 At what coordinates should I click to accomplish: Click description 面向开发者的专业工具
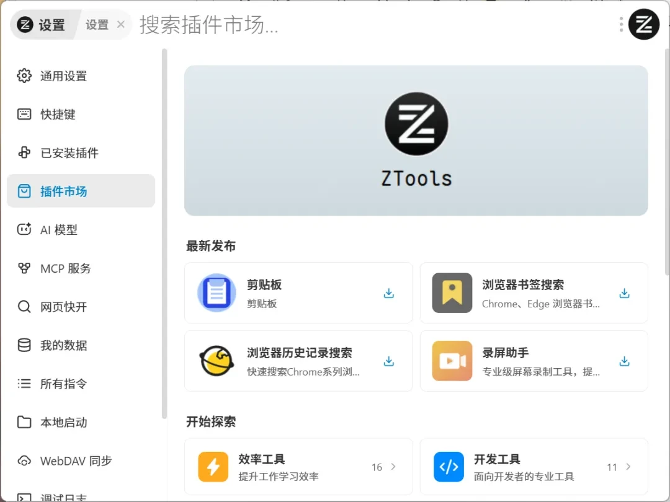pyautogui.click(x=524, y=477)
